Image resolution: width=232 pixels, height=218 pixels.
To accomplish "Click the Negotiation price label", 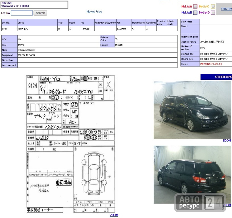I will tap(189, 37).
